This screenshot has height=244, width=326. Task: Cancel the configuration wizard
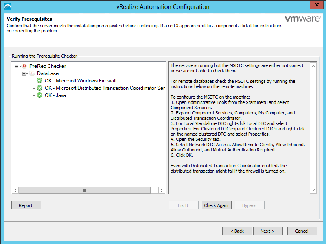(x=302, y=231)
